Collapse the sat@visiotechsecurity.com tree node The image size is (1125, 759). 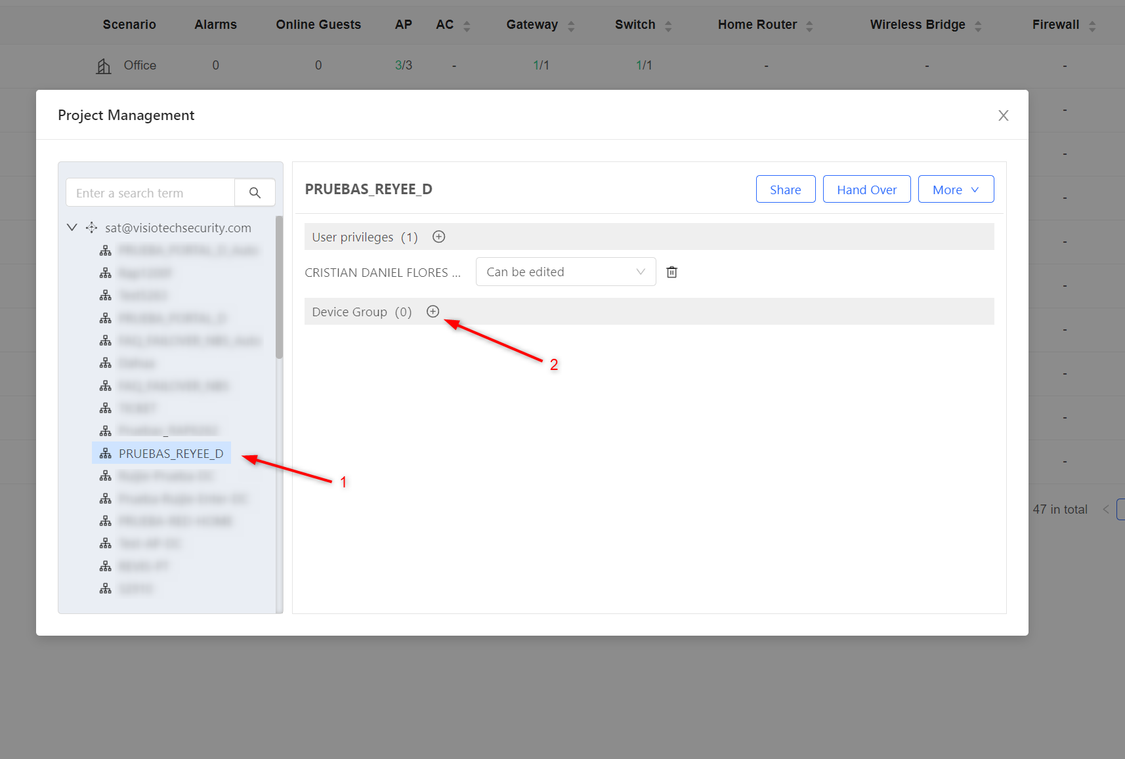coord(72,228)
